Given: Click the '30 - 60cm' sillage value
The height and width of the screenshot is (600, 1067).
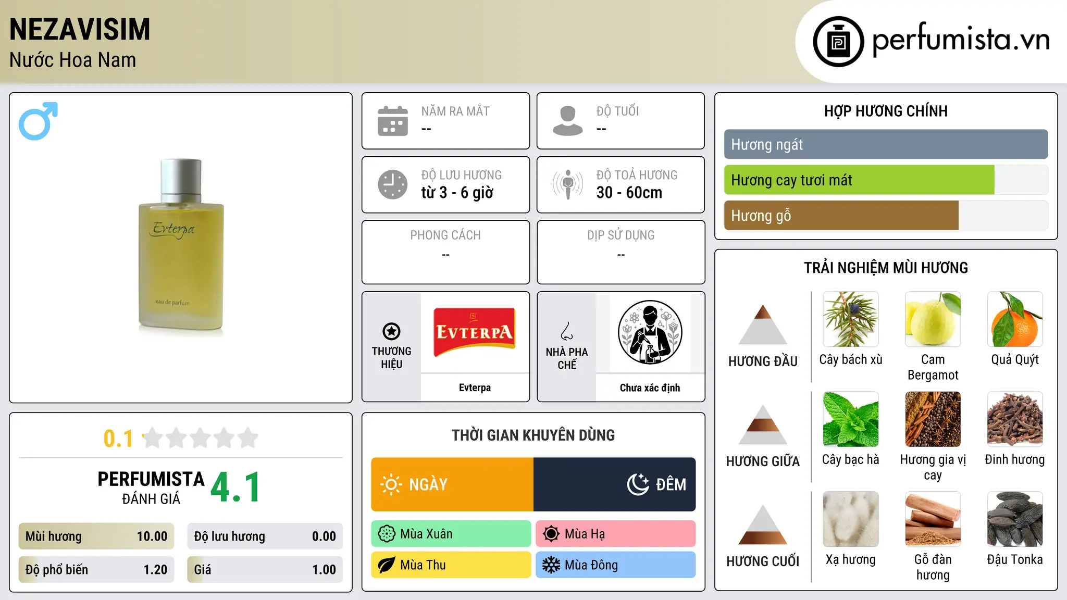Looking at the screenshot, I should point(629,193).
